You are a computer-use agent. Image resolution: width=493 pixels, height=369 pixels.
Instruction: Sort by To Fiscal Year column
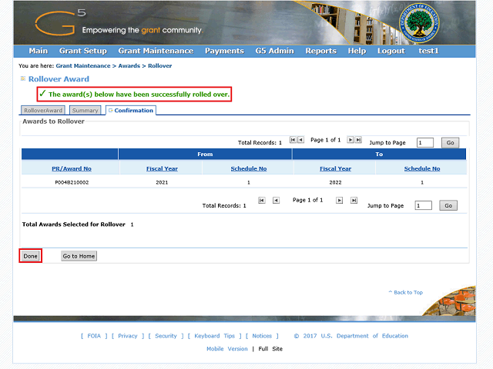[x=336, y=169]
